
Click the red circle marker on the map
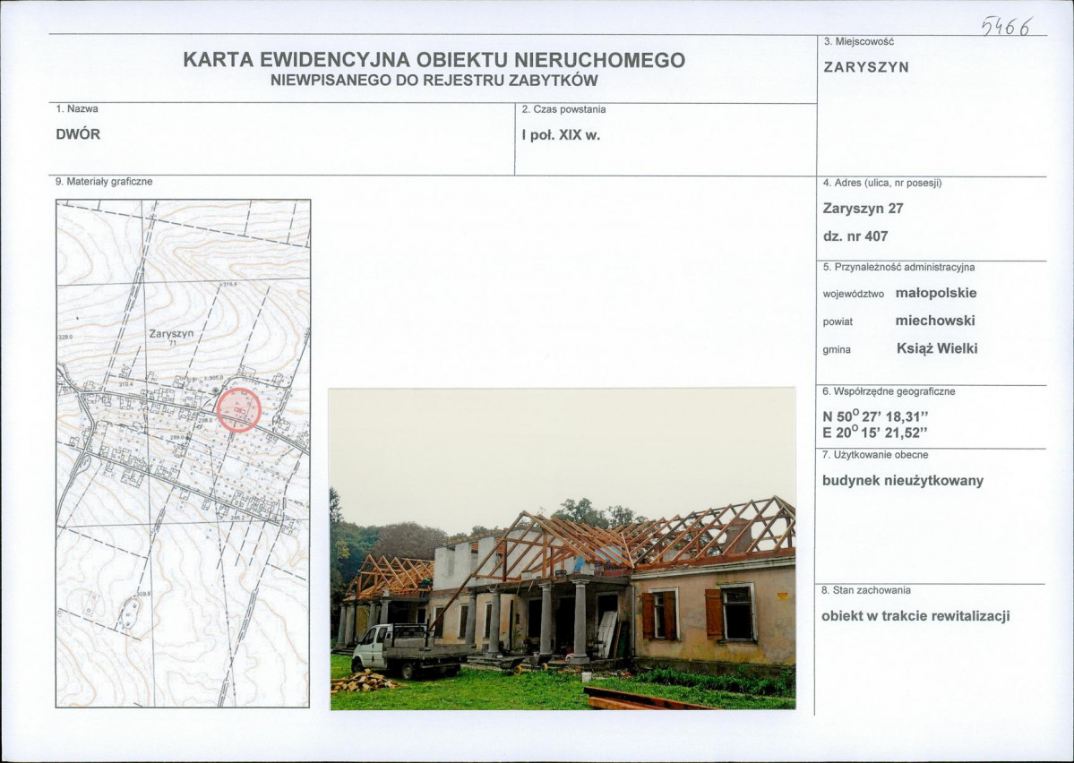[x=239, y=409]
